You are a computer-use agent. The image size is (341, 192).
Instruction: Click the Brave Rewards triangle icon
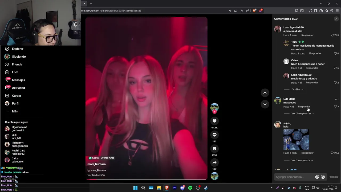pyautogui.click(x=261, y=11)
